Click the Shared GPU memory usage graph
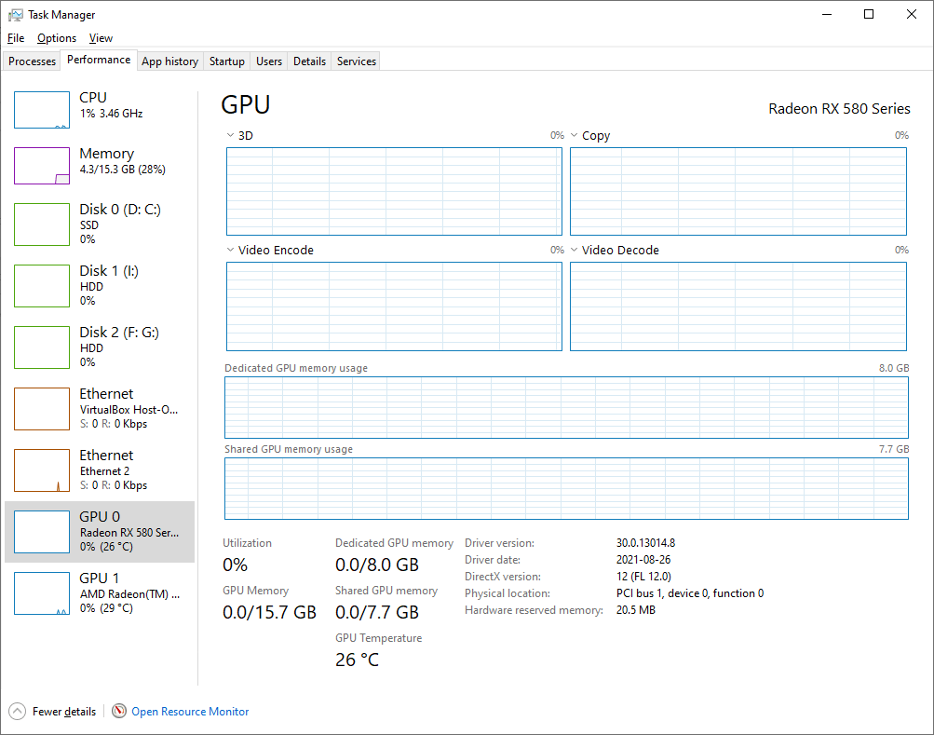This screenshot has height=735, width=934. click(x=566, y=489)
